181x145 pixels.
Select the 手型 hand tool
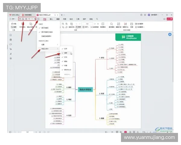[x=13, y=24]
